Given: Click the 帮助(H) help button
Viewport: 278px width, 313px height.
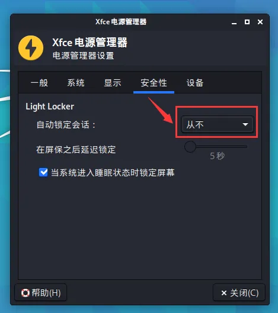Looking at the screenshot, I should coord(41,293).
